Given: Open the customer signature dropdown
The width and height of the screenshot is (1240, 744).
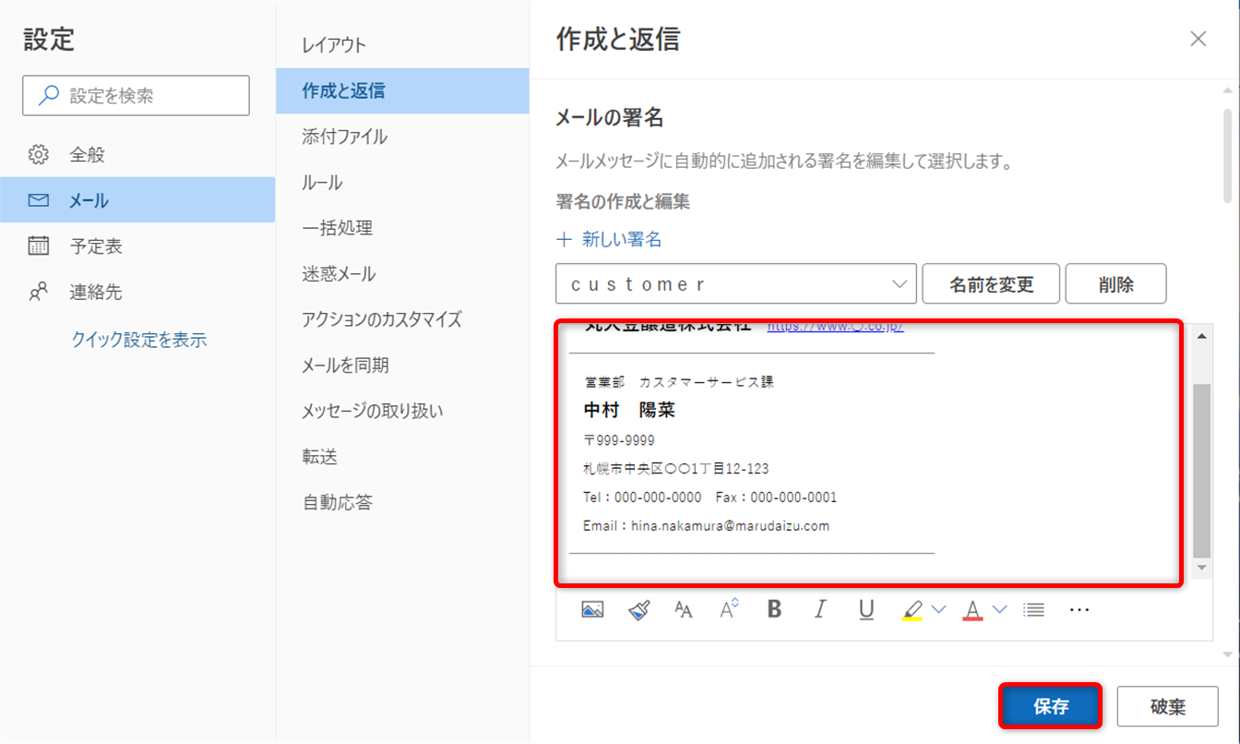Looking at the screenshot, I should point(735,284).
